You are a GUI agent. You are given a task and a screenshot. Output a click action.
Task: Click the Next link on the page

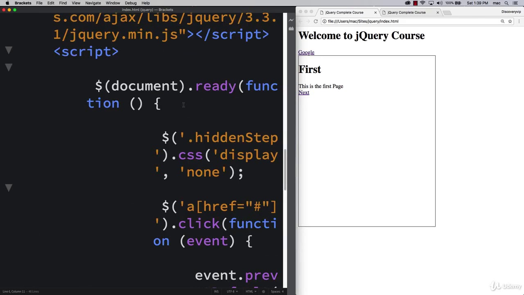[304, 93]
